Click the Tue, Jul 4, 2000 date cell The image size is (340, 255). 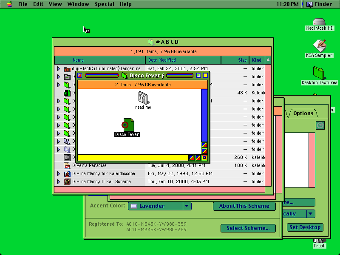pyautogui.click(x=176, y=165)
